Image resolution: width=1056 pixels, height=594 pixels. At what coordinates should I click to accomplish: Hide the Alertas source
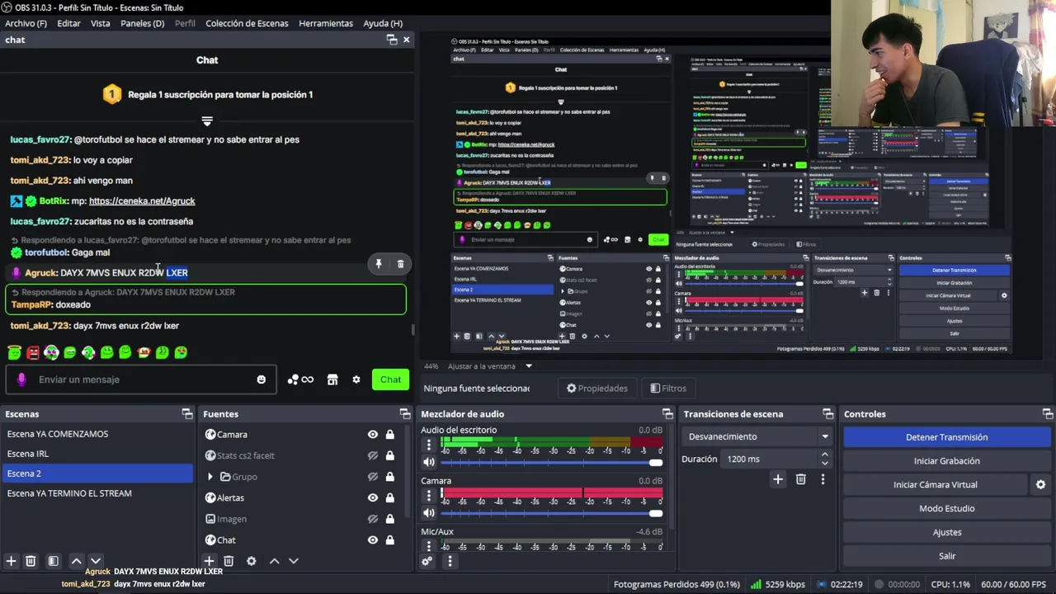pyautogui.click(x=373, y=497)
